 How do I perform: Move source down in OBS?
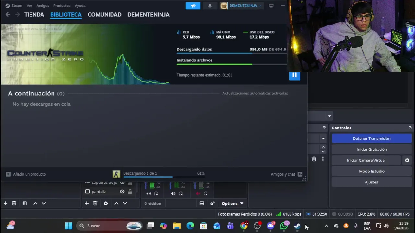click(125, 203)
